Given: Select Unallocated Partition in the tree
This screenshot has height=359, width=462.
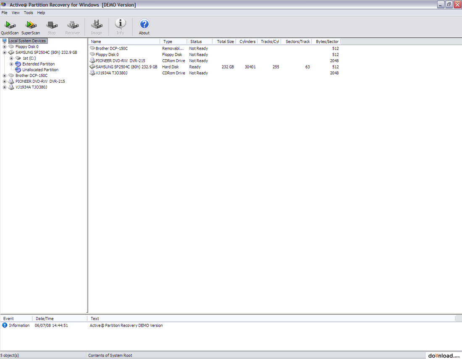Looking at the screenshot, I should tap(40, 70).
